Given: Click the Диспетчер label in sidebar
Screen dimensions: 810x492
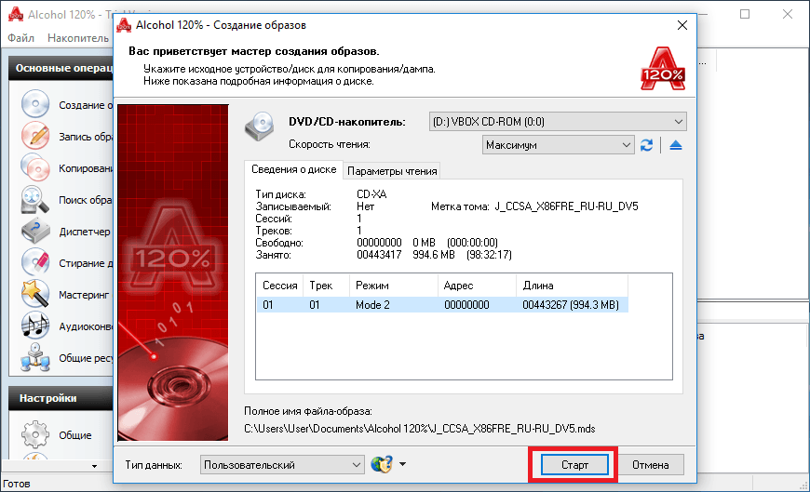Looking at the screenshot, I should (85, 232).
